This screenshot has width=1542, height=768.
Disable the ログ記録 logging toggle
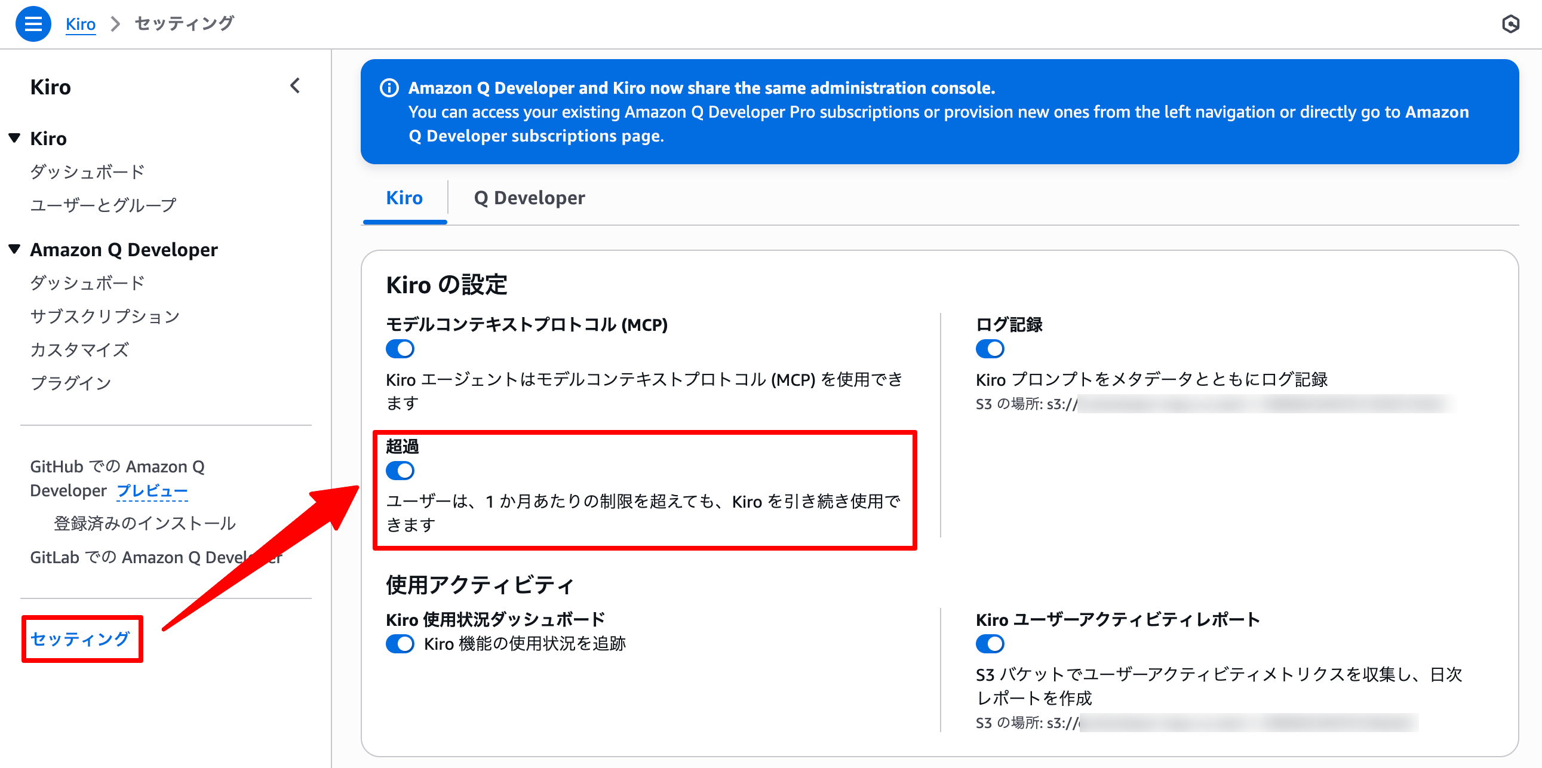pos(990,349)
